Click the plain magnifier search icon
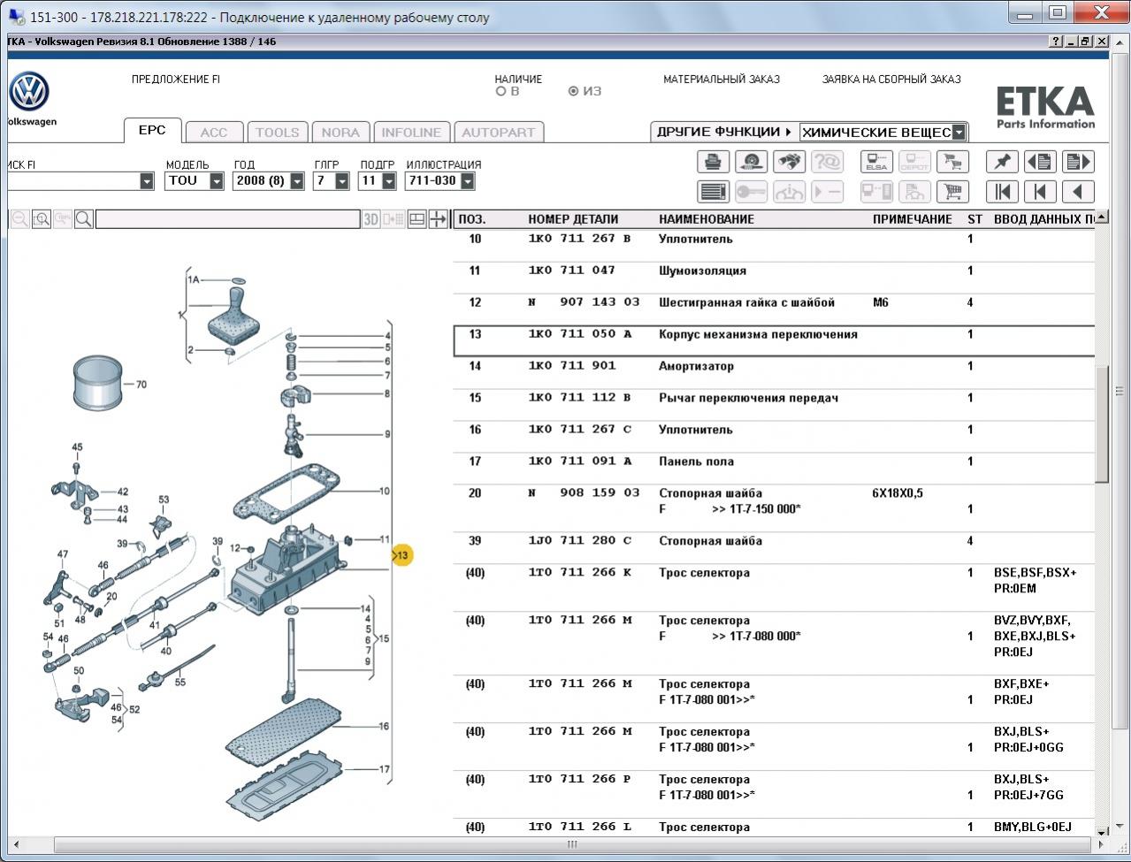 pos(84,219)
